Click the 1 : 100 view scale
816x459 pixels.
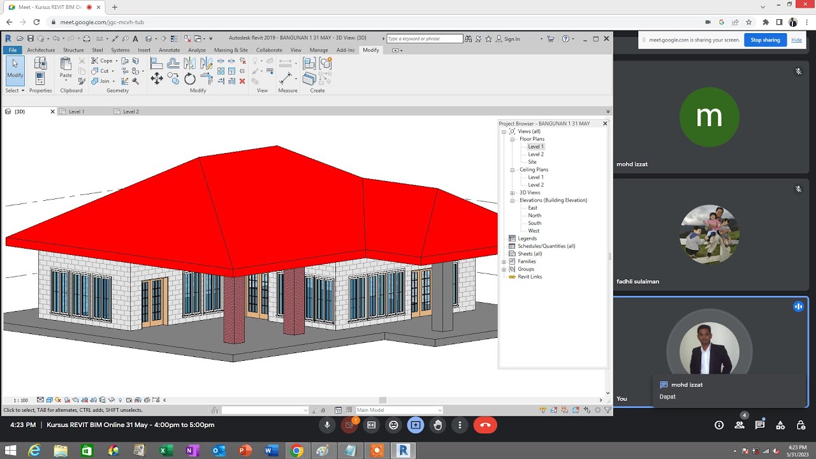pyautogui.click(x=20, y=400)
